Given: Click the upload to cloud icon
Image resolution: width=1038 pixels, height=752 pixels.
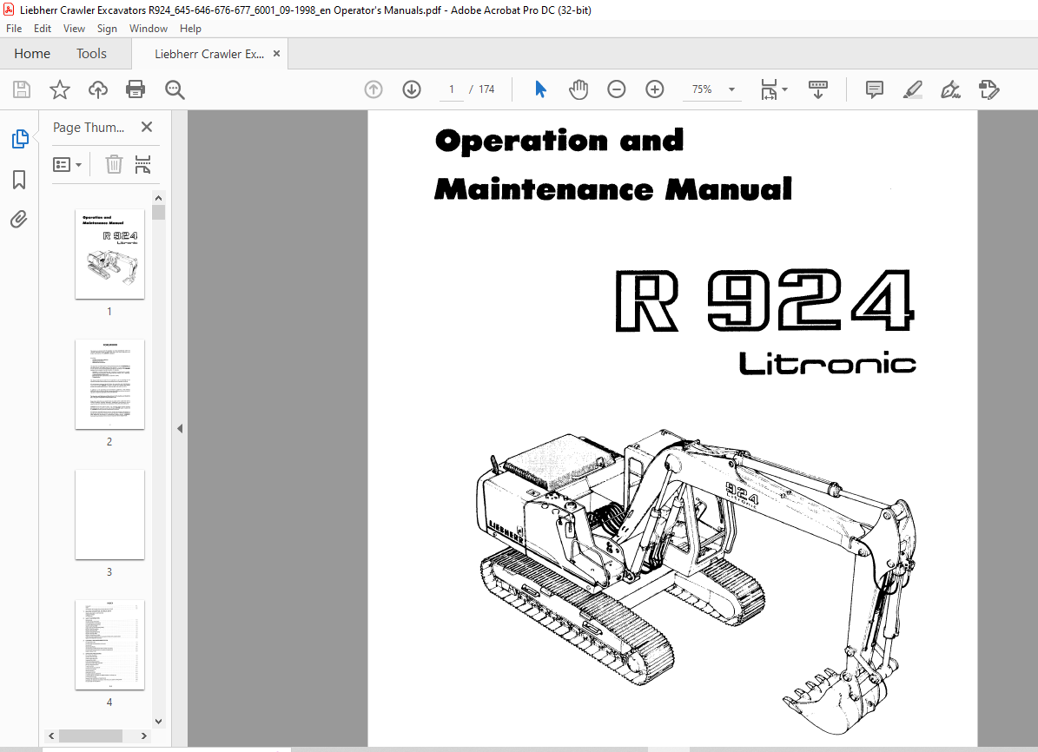Looking at the screenshot, I should click(98, 89).
